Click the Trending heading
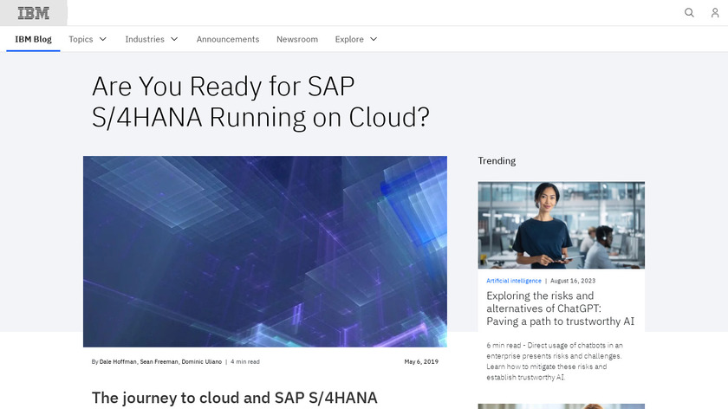 pyautogui.click(x=497, y=160)
